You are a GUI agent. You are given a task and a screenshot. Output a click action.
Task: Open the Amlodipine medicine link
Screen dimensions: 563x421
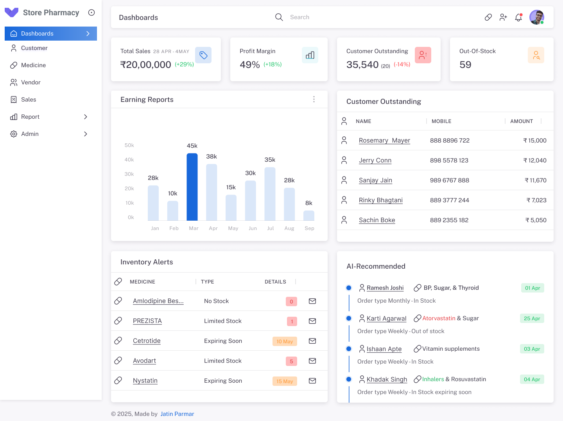158,301
